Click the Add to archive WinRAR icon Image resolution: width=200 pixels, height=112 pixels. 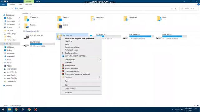(x=63, y=65)
